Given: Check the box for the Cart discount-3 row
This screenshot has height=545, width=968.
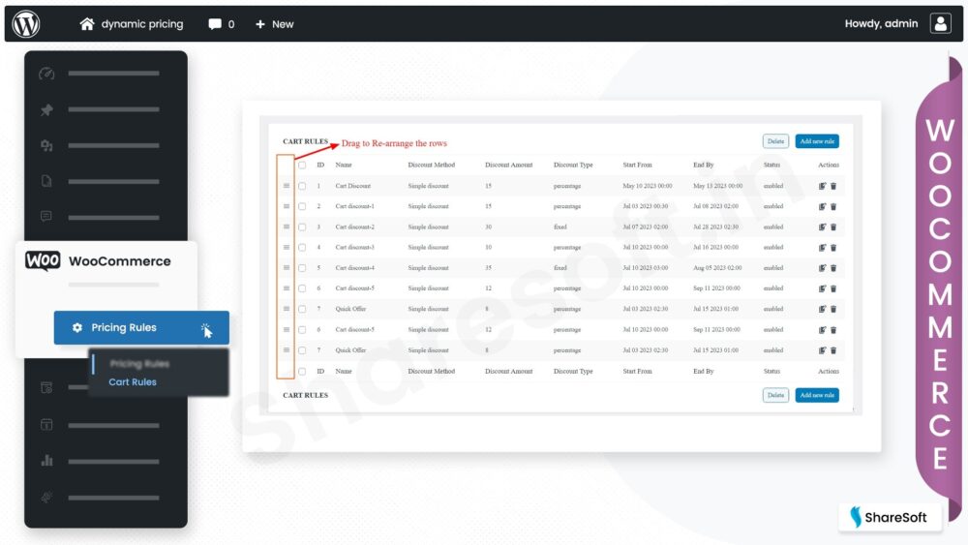Looking at the screenshot, I should 302,248.
